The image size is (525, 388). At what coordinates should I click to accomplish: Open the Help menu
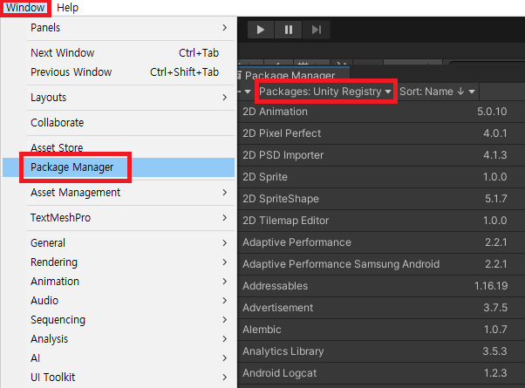point(67,7)
